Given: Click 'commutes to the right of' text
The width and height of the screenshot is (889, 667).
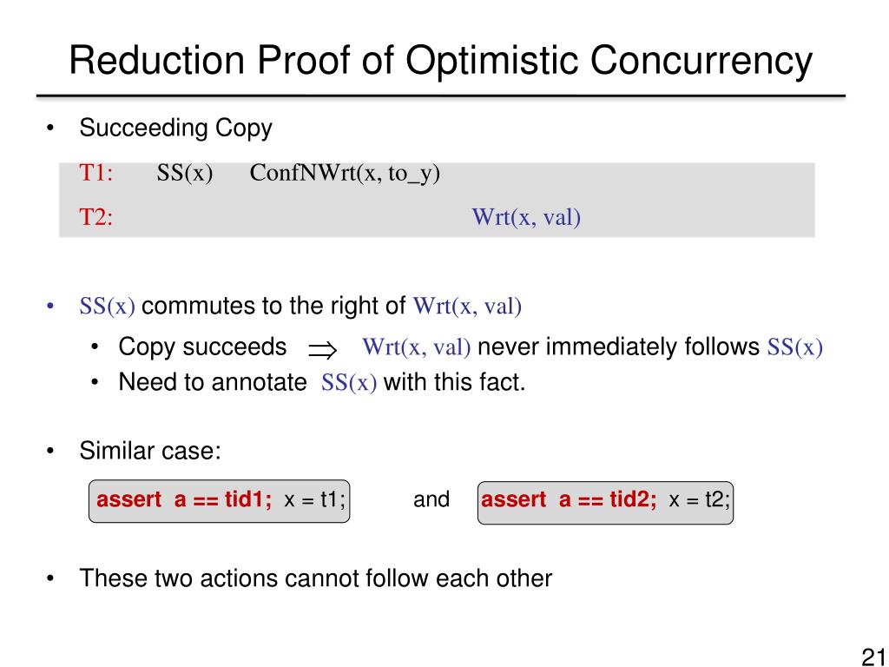Looking at the screenshot, I should click(x=273, y=306).
